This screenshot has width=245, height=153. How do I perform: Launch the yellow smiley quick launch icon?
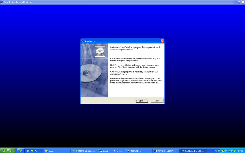point(28,151)
